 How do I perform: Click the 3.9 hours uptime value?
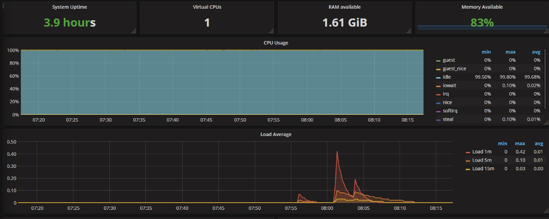click(69, 23)
